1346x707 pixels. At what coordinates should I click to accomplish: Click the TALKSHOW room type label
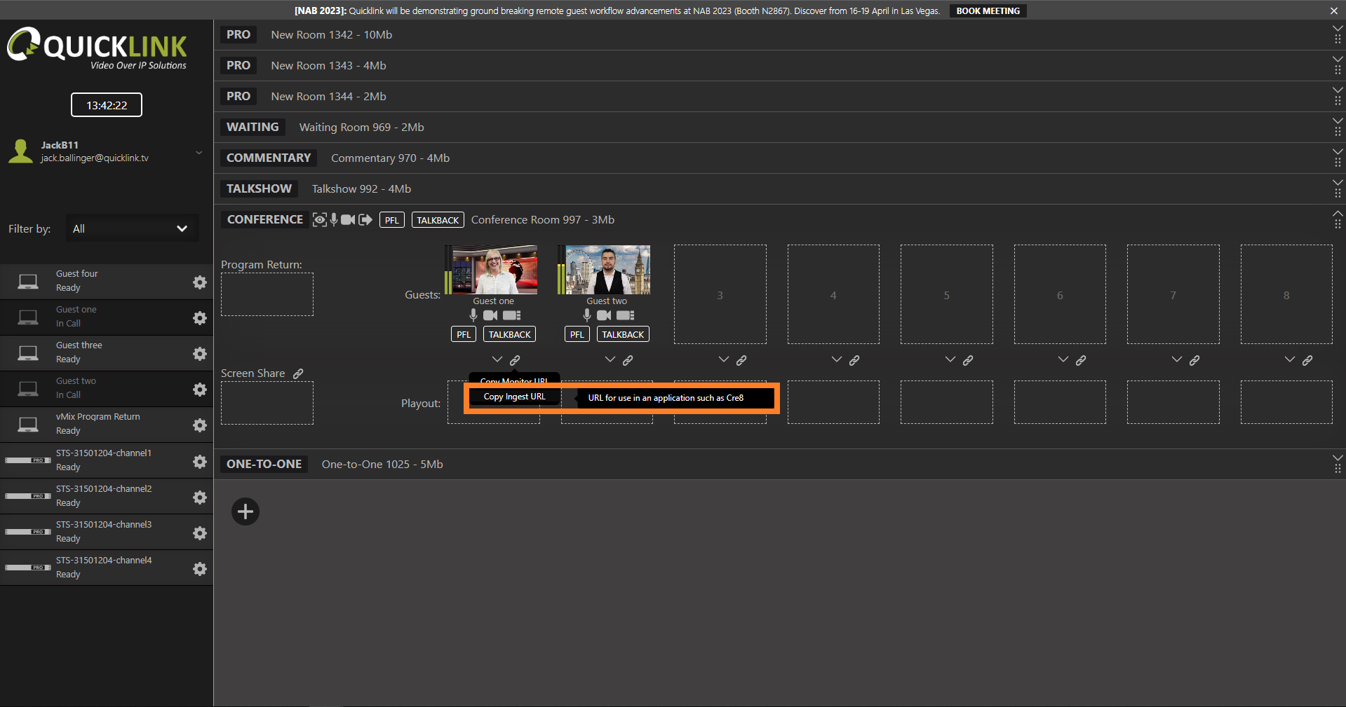tap(259, 188)
